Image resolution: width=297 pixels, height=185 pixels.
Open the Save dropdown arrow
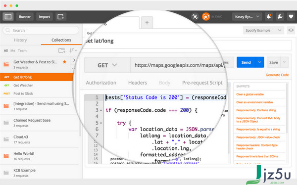point(284,62)
